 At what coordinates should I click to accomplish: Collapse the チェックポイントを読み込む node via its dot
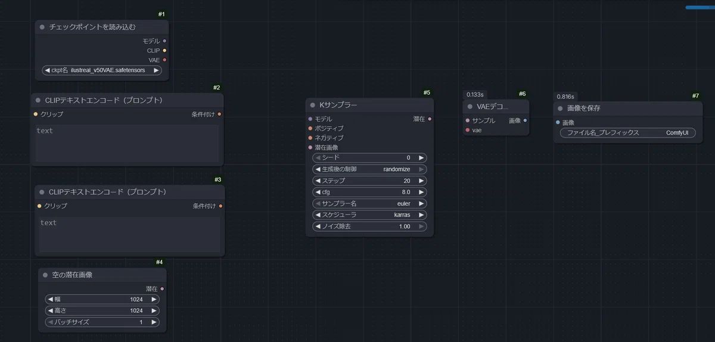[42, 27]
